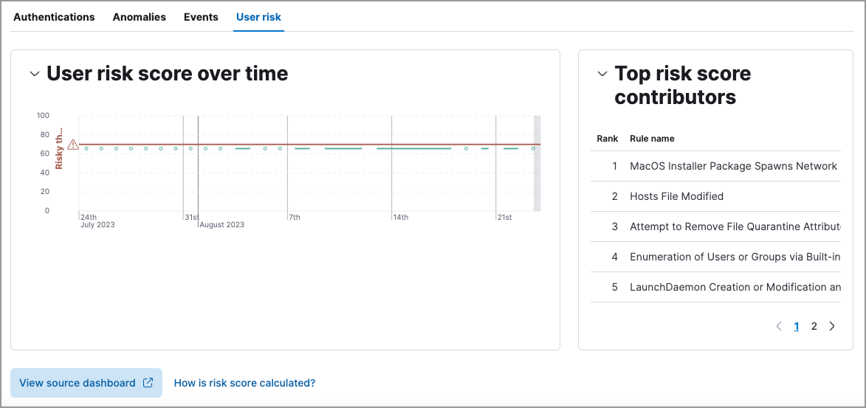866x408 pixels.
Task: Select the LaunchDaemon Creation or Modification row
Action: [x=735, y=287]
